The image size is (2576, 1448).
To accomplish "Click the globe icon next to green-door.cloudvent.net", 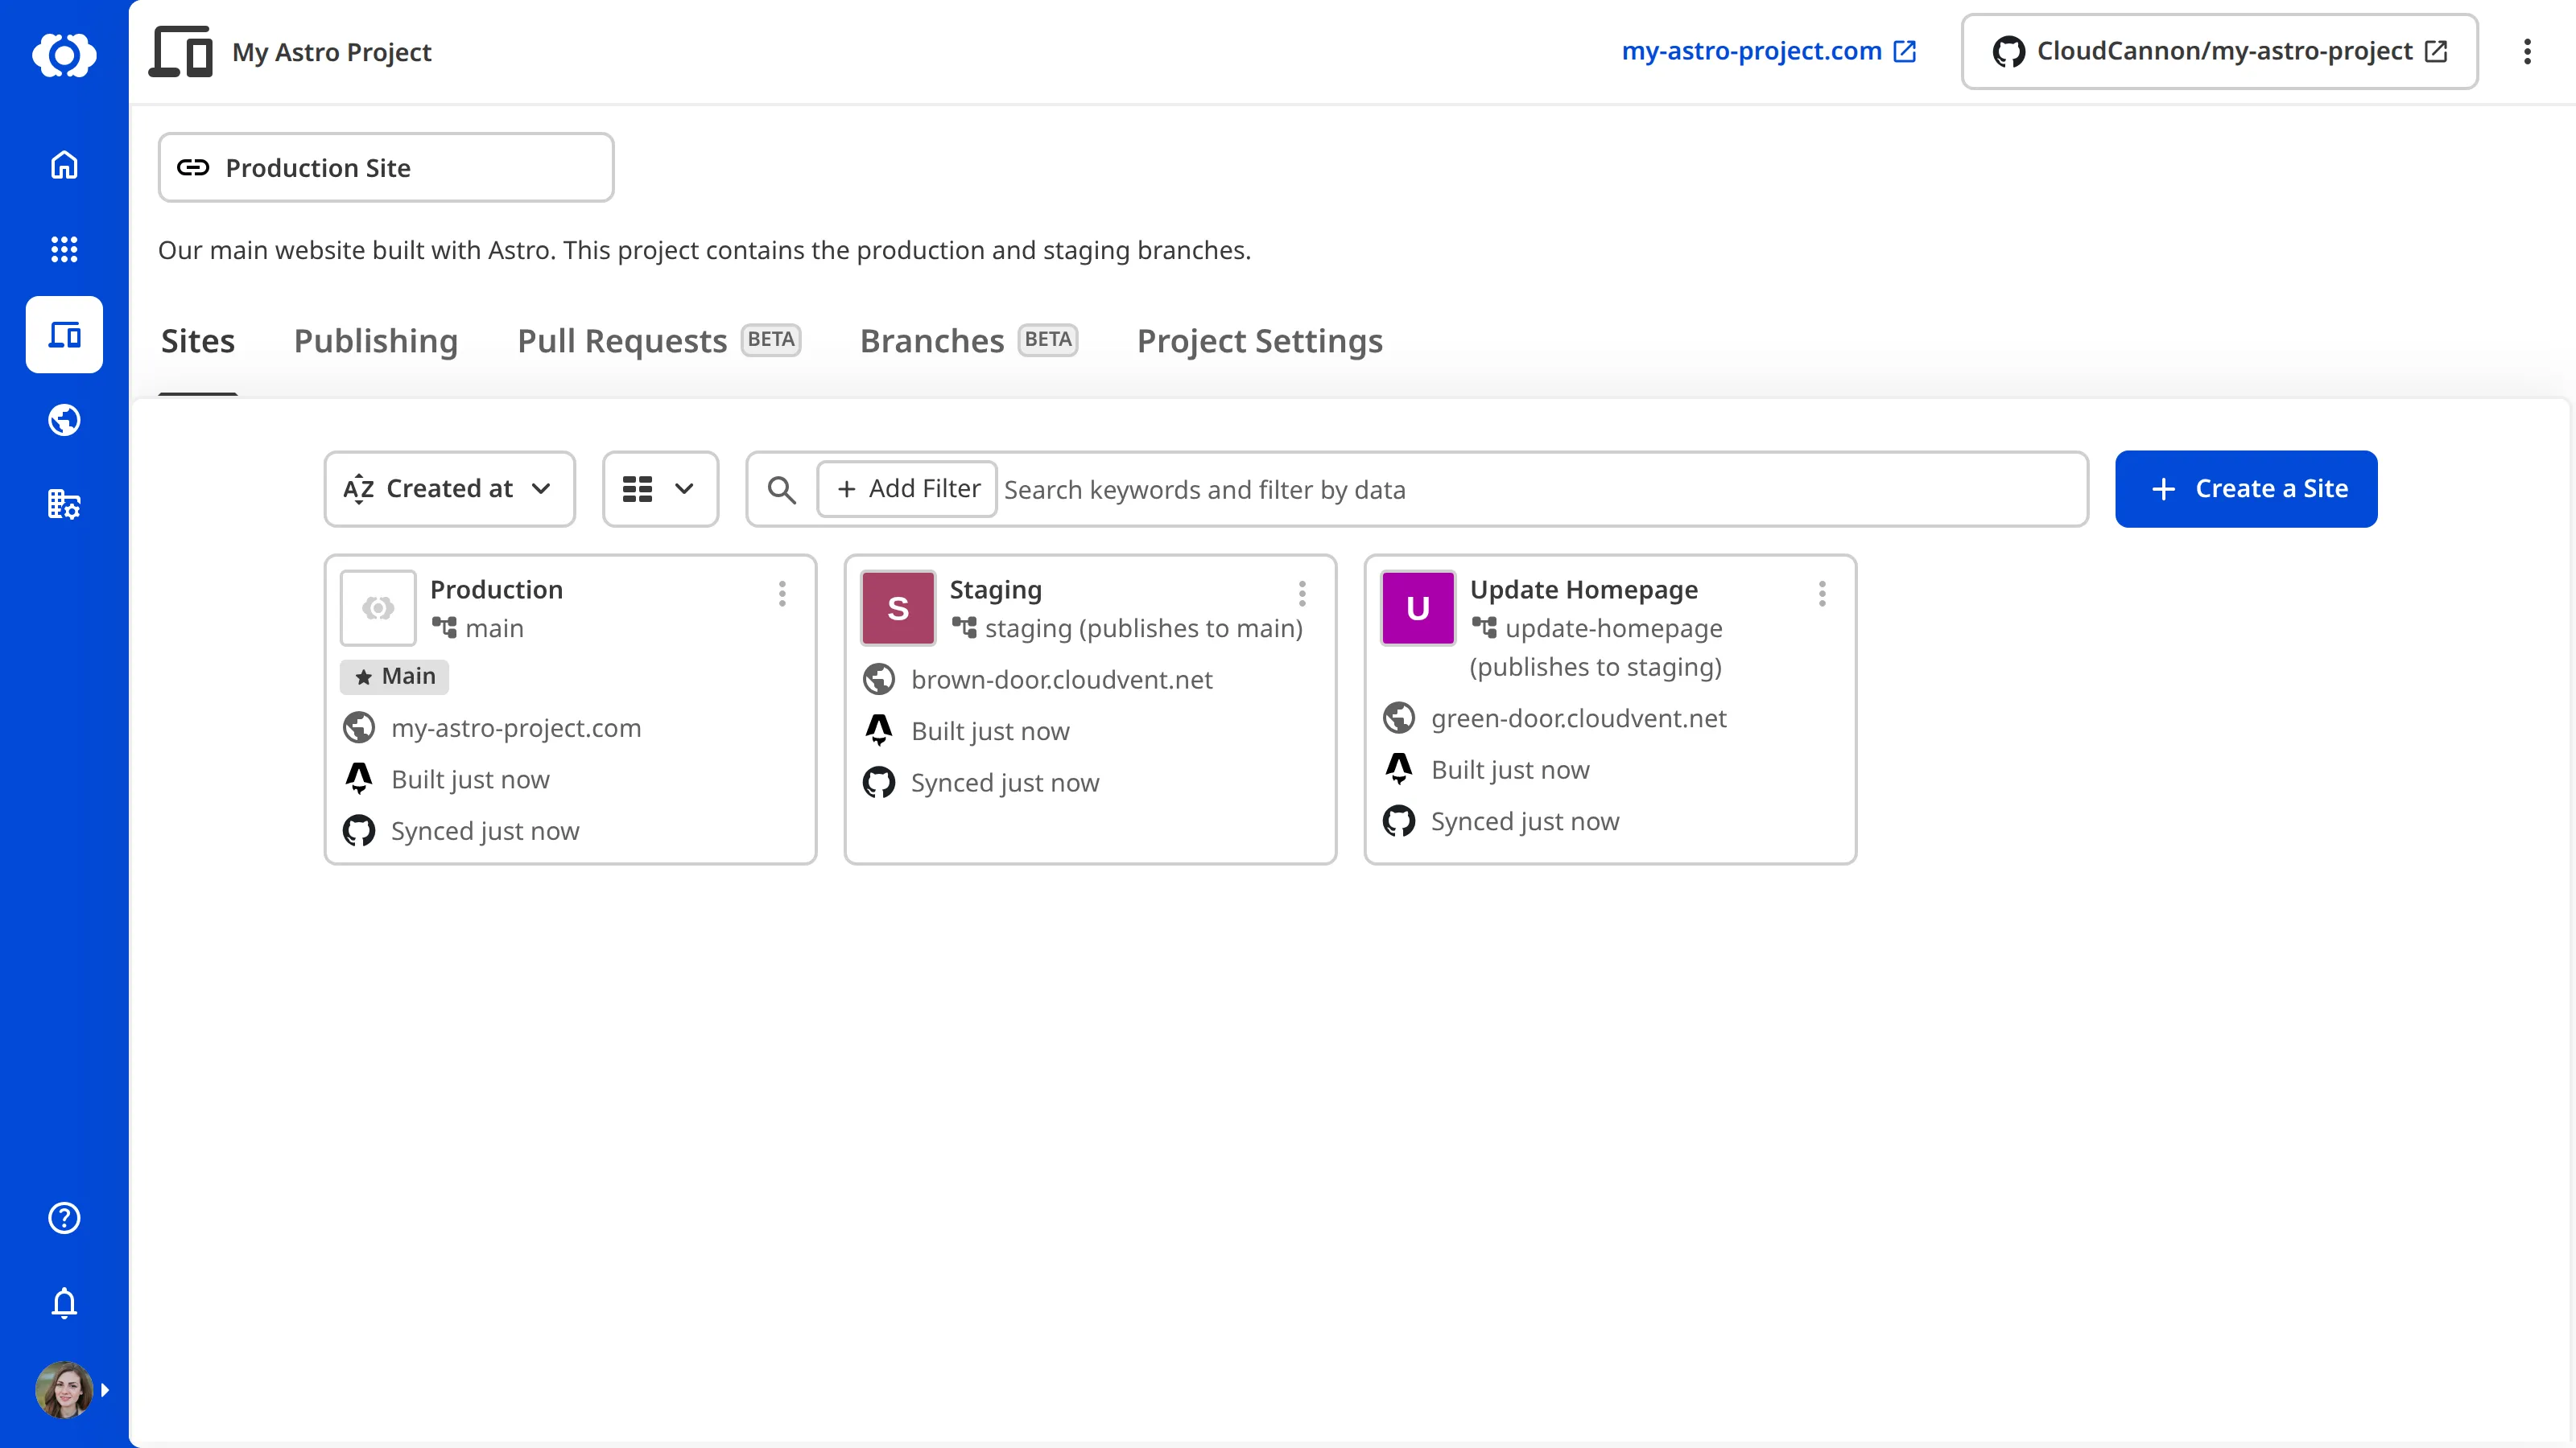I will pos(1399,718).
